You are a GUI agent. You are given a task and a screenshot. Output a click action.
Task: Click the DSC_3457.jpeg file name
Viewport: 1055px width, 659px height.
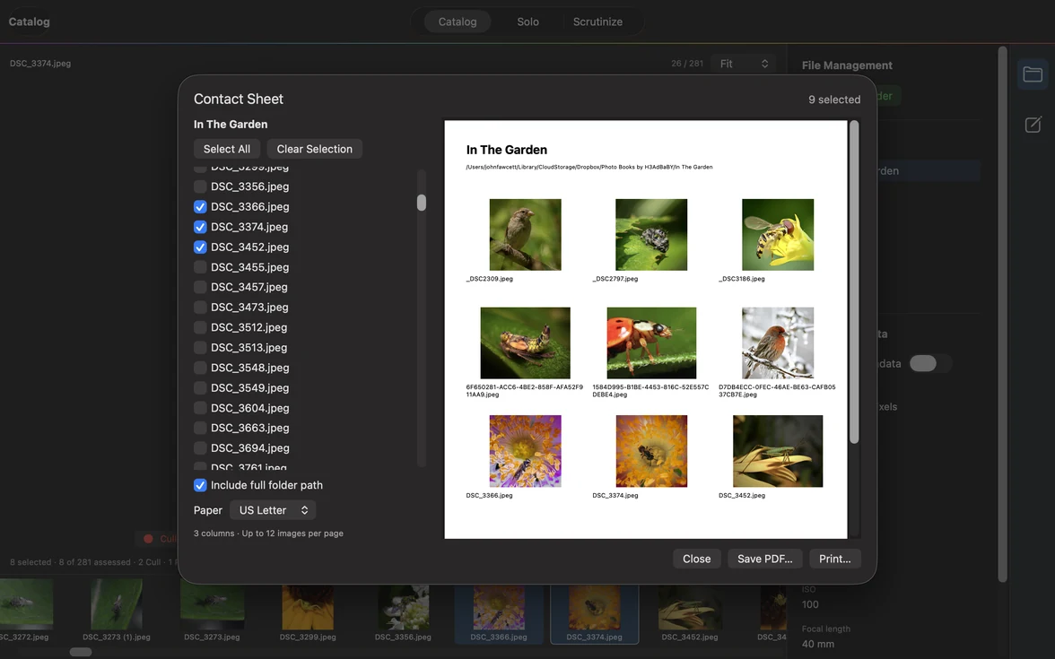(x=249, y=287)
